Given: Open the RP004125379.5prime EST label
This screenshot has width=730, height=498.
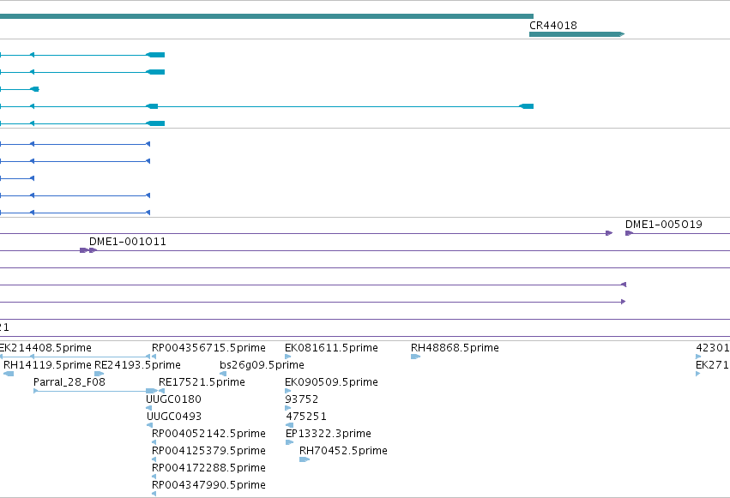Looking at the screenshot, I should [x=208, y=451].
